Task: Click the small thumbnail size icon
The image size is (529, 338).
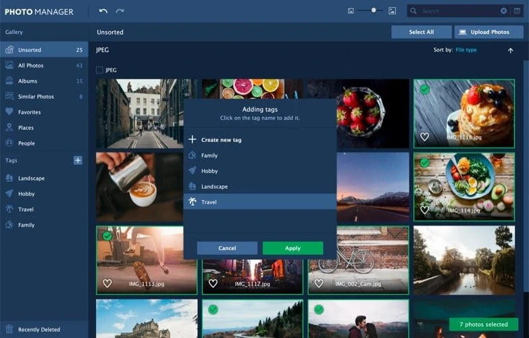Action: [351, 11]
